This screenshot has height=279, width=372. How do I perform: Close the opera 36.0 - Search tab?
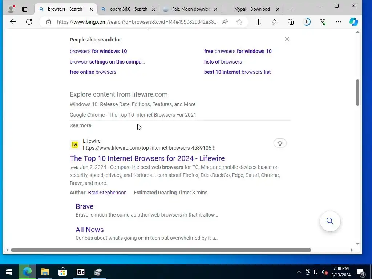[x=154, y=9]
